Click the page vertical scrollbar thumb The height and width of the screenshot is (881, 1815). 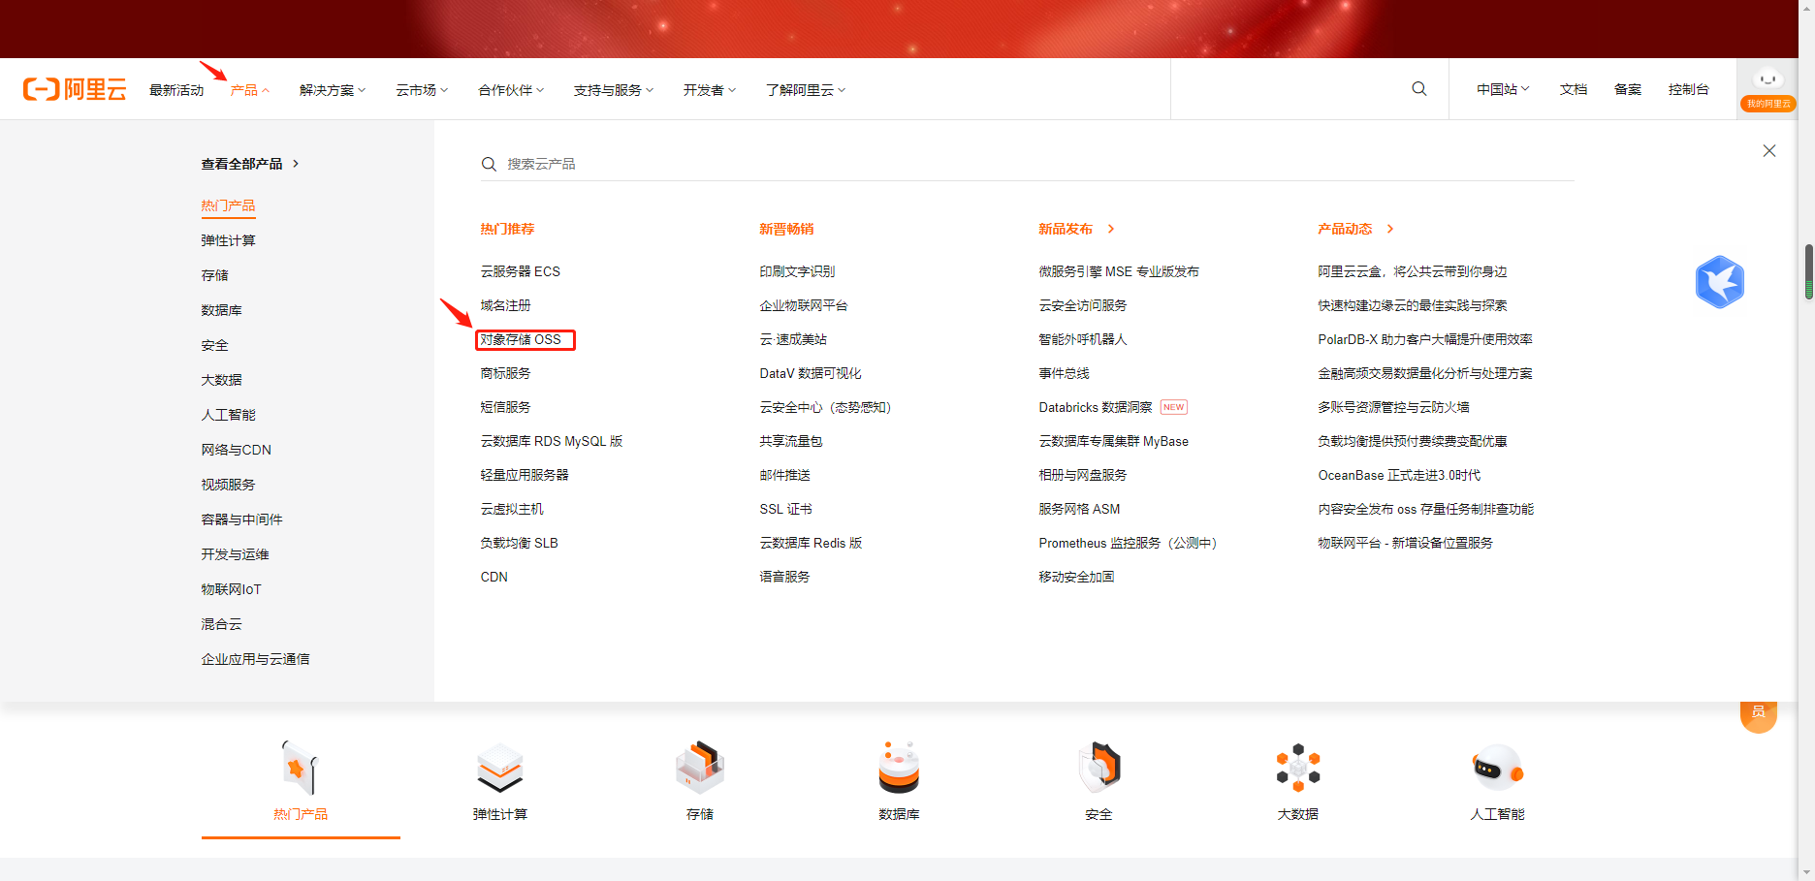pyautogui.click(x=1808, y=271)
